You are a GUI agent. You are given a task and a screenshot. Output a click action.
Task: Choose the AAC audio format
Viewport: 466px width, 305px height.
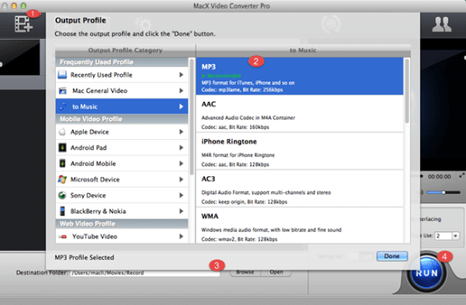(300, 114)
